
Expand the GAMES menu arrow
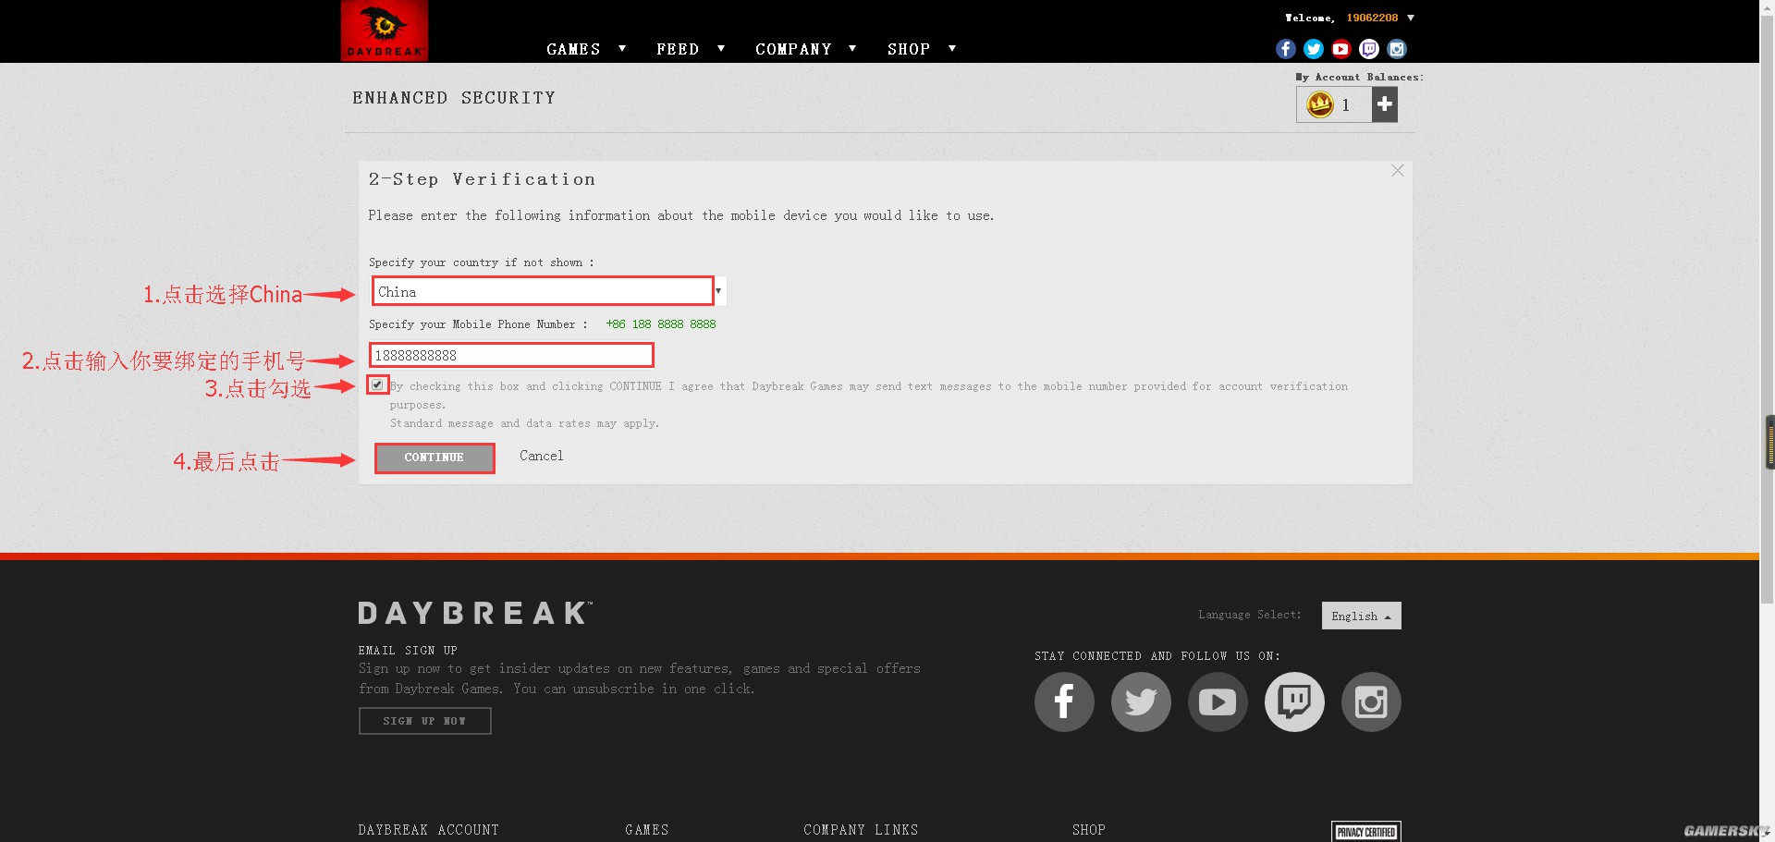pyautogui.click(x=622, y=48)
